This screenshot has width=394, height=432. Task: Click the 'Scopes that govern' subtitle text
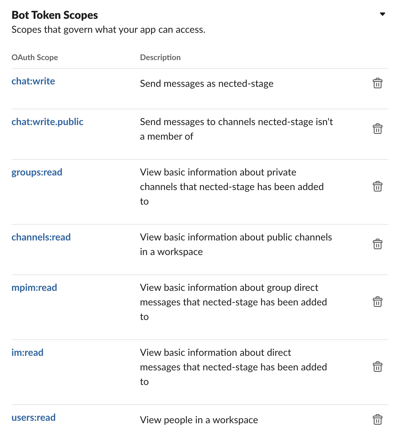click(x=108, y=30)
